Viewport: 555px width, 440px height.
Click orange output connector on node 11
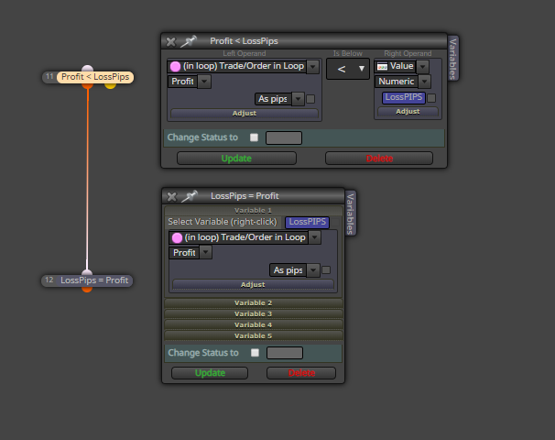click(87, 85)
